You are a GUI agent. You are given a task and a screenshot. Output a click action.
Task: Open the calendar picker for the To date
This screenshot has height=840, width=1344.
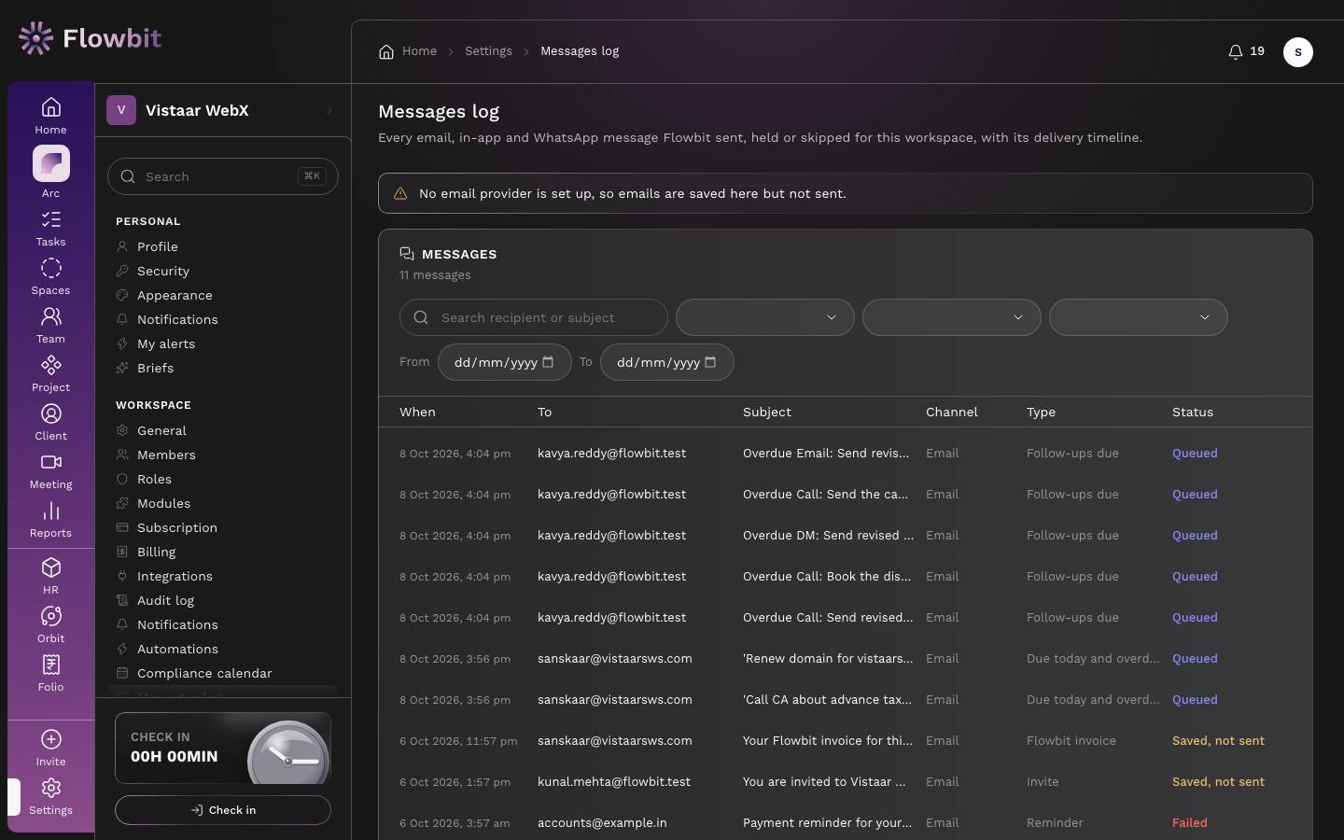710,362
